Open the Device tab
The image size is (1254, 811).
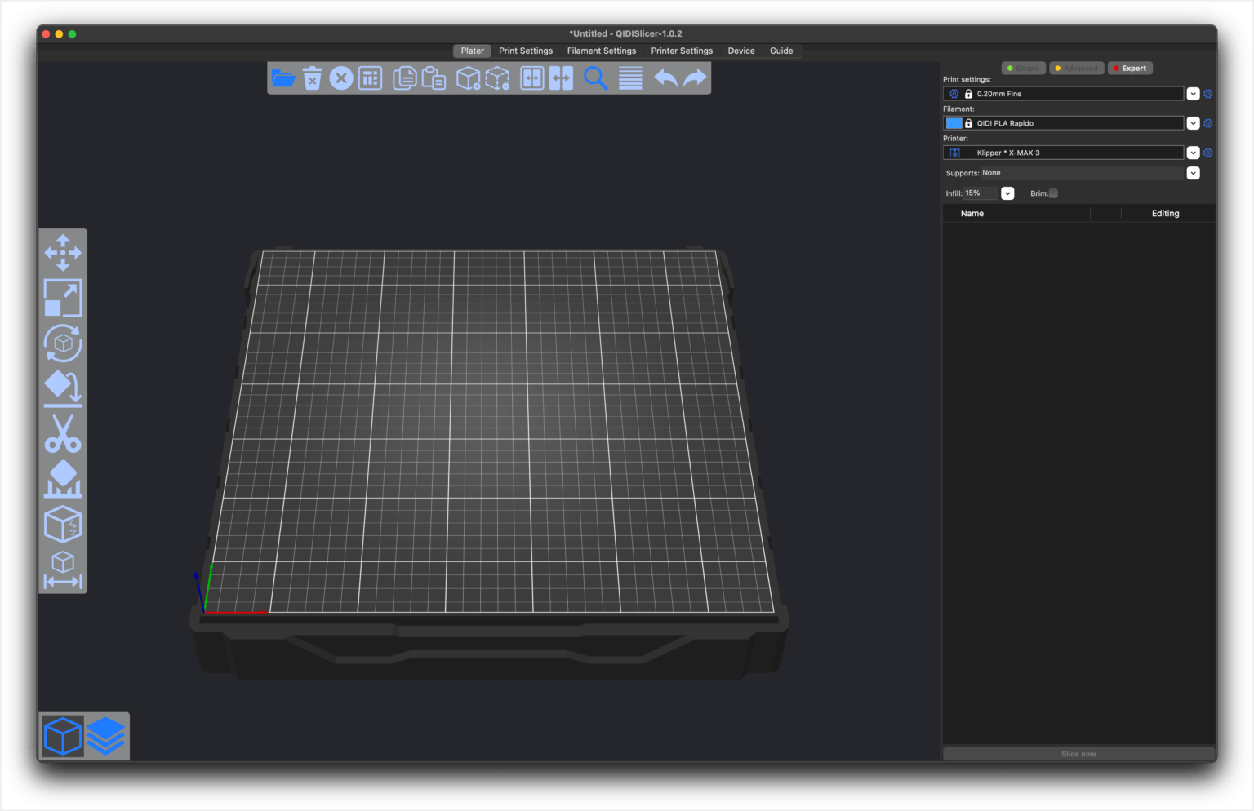pos(740,51)
